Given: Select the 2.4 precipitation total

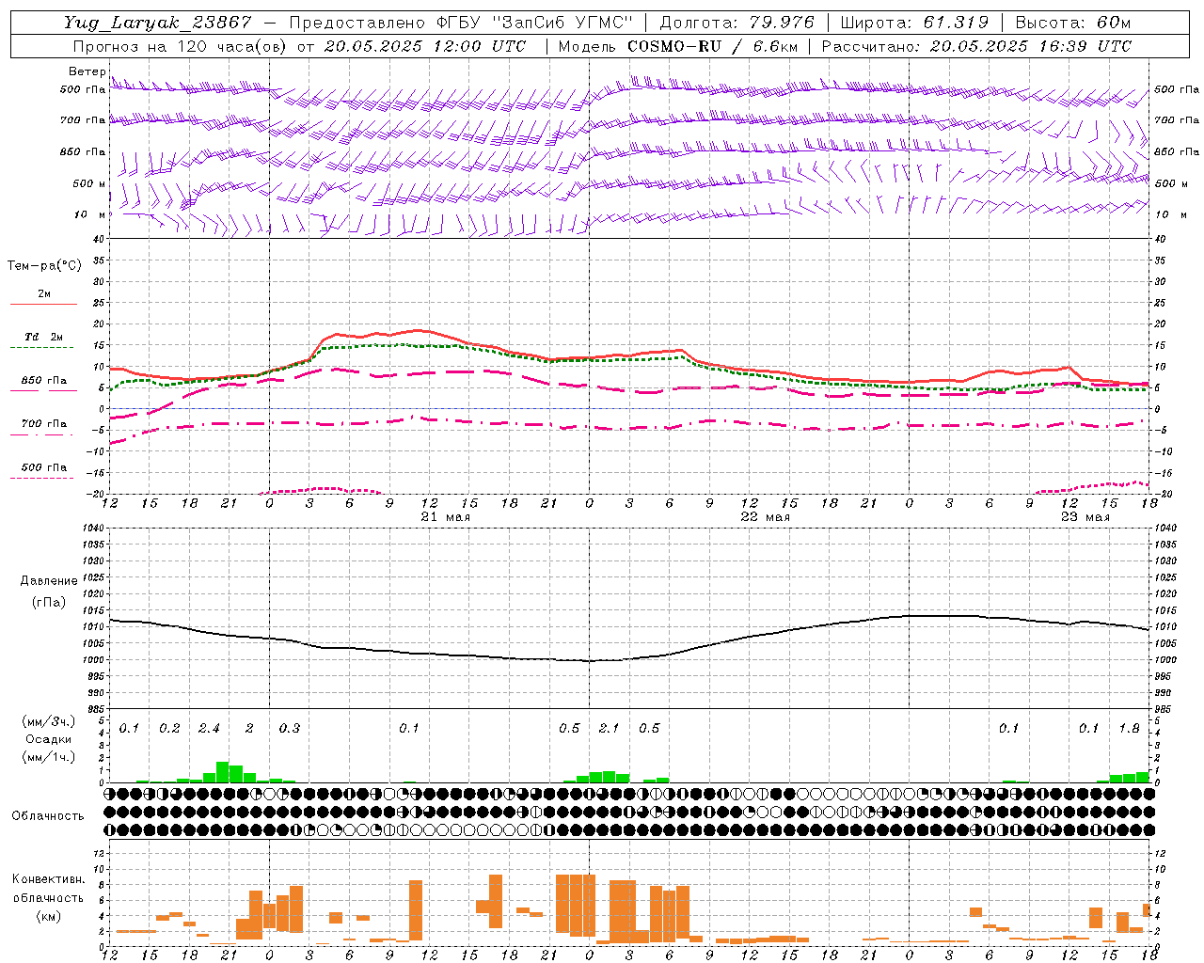Looking at the screenshot, I should click(x=209, y=729).
